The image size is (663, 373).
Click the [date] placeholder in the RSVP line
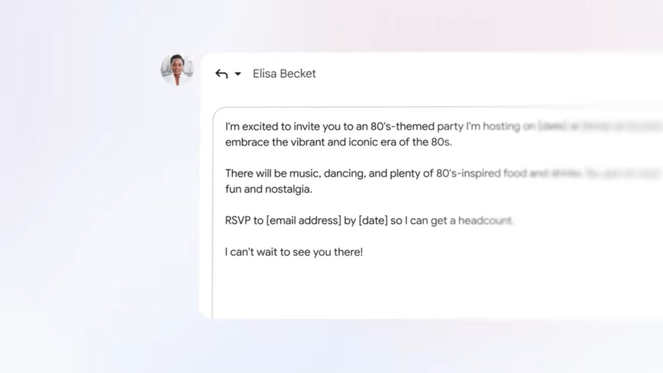(x=374, y=220)
